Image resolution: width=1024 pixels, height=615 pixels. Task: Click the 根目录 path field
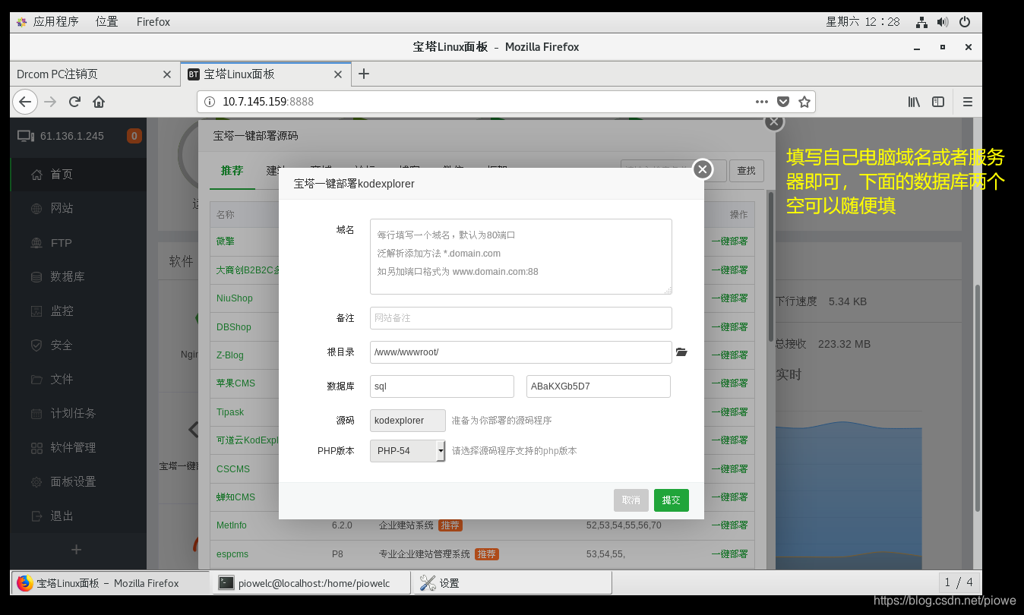click(x=521, y=352)
